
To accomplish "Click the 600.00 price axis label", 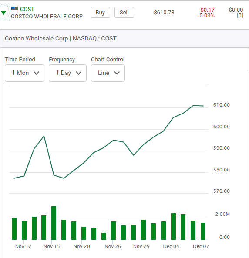I will click(222, 127).
